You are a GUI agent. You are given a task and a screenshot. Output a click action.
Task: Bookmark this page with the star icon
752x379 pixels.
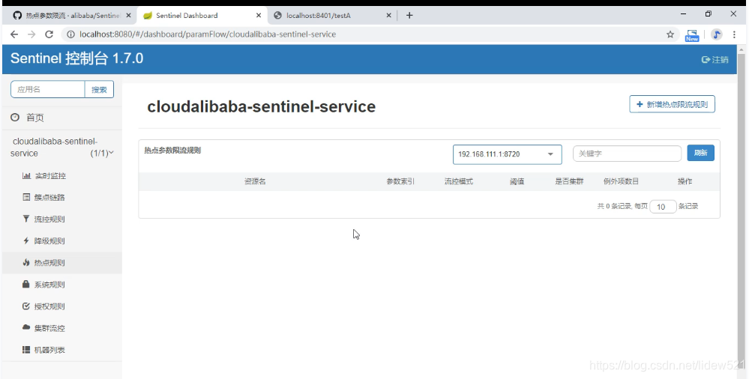[670, 34]
